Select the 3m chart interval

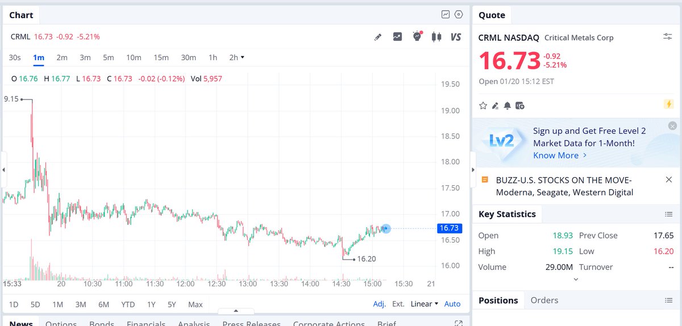pyautogui.click(x=85, y=57)
